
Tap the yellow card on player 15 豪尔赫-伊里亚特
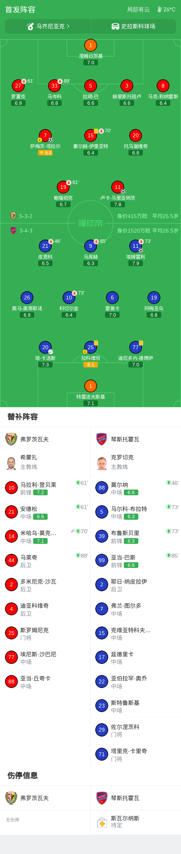coord(96,131)
